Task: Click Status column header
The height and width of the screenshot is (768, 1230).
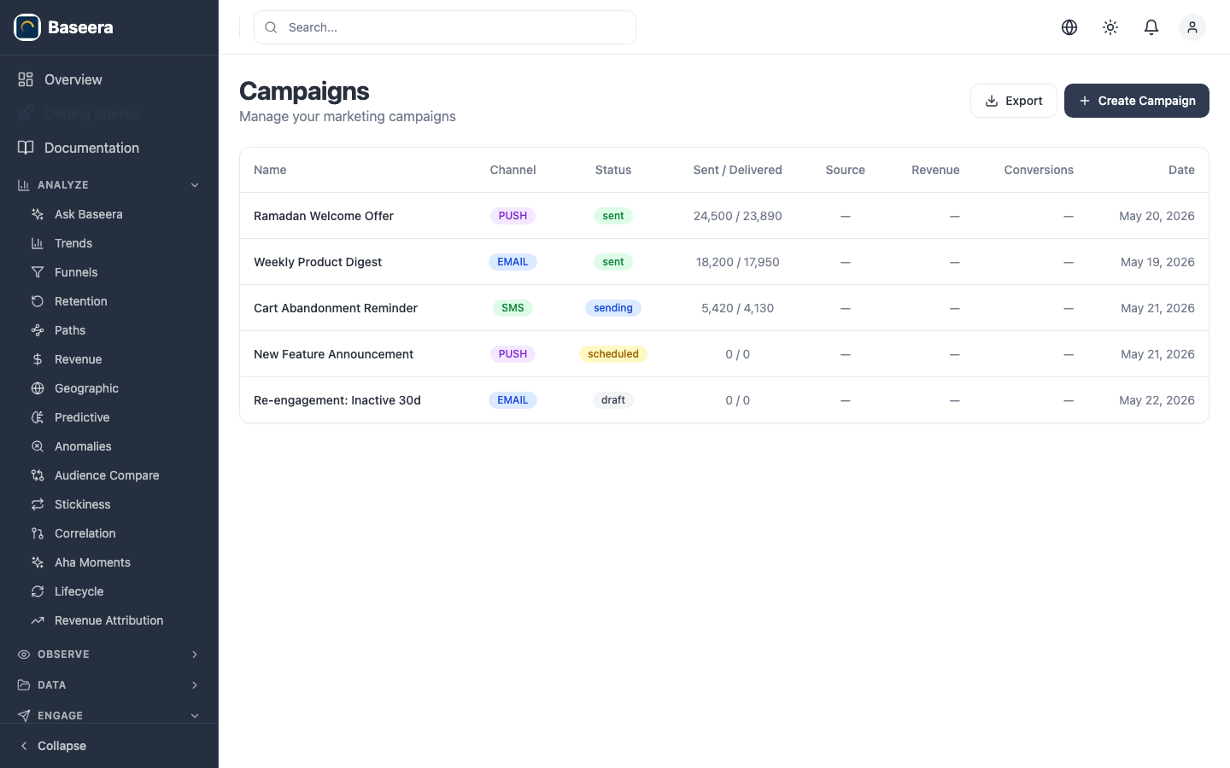Action: [x=613, y=170]
